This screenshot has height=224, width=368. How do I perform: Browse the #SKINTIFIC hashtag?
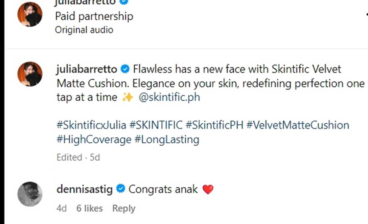[x=156, y=125]
